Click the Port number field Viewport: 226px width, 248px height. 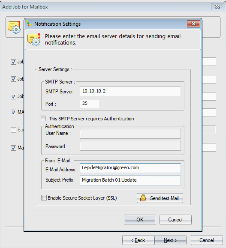(90, 104)
